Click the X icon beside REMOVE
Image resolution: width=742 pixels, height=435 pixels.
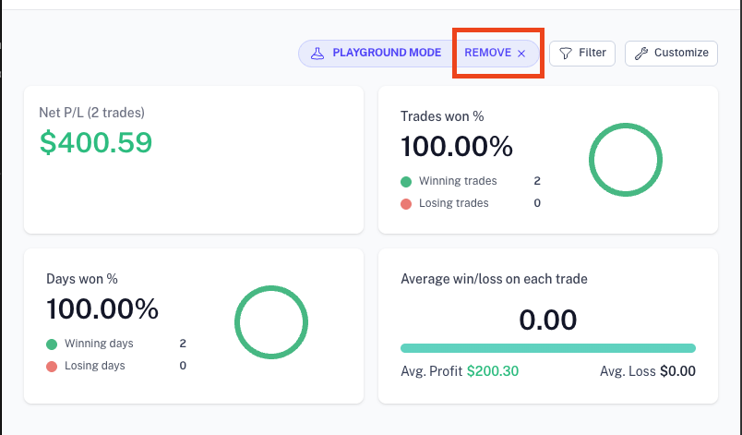click(x=521, y=54)
